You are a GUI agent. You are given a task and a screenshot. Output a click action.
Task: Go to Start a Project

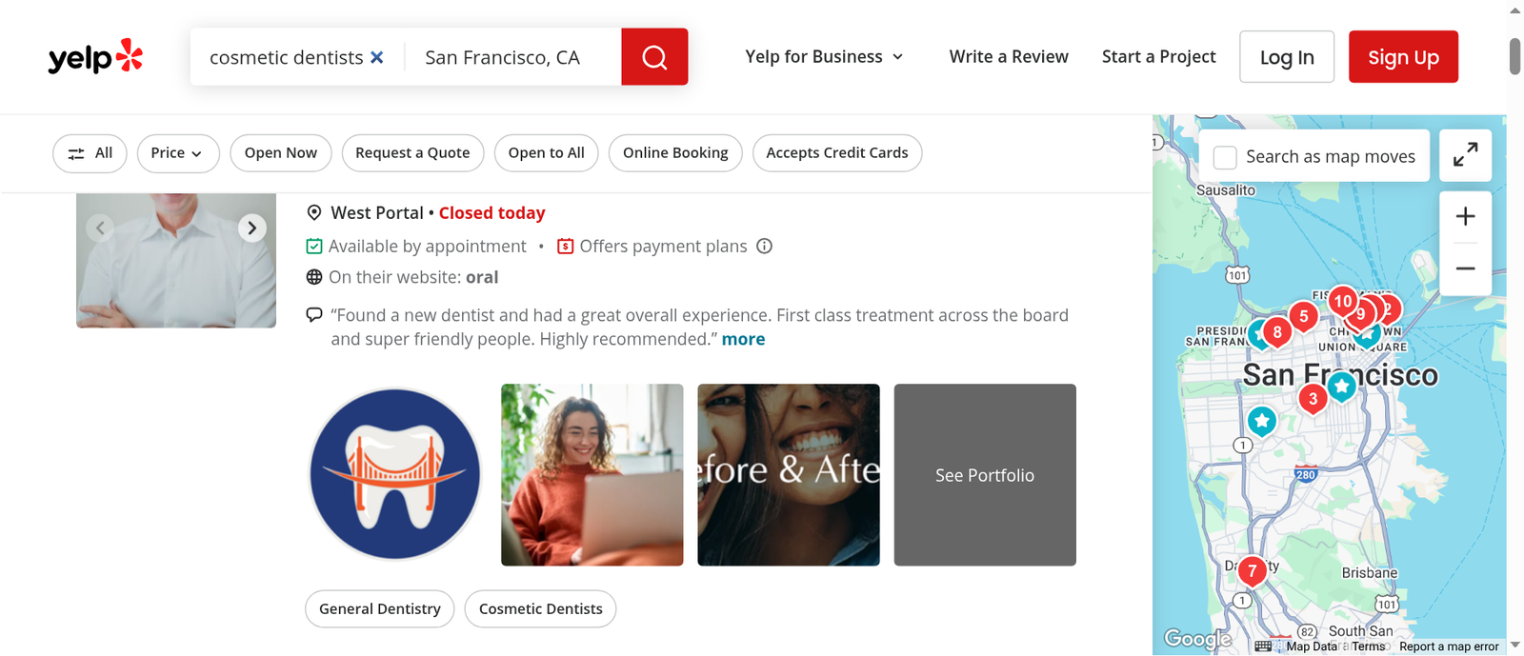click(1158, 57)
